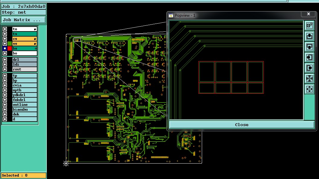Open the Job Matrix button

coord(23,20)
